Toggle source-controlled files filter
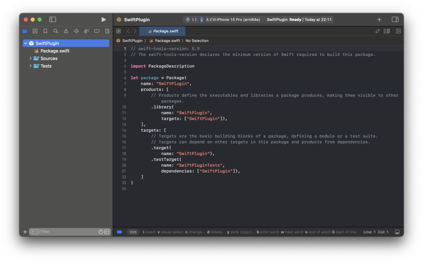 pos(107,232)
